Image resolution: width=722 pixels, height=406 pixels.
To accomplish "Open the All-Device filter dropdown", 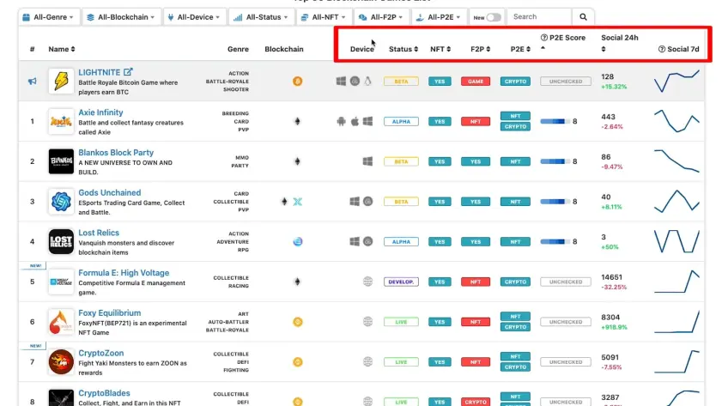I will pos(194,17).
